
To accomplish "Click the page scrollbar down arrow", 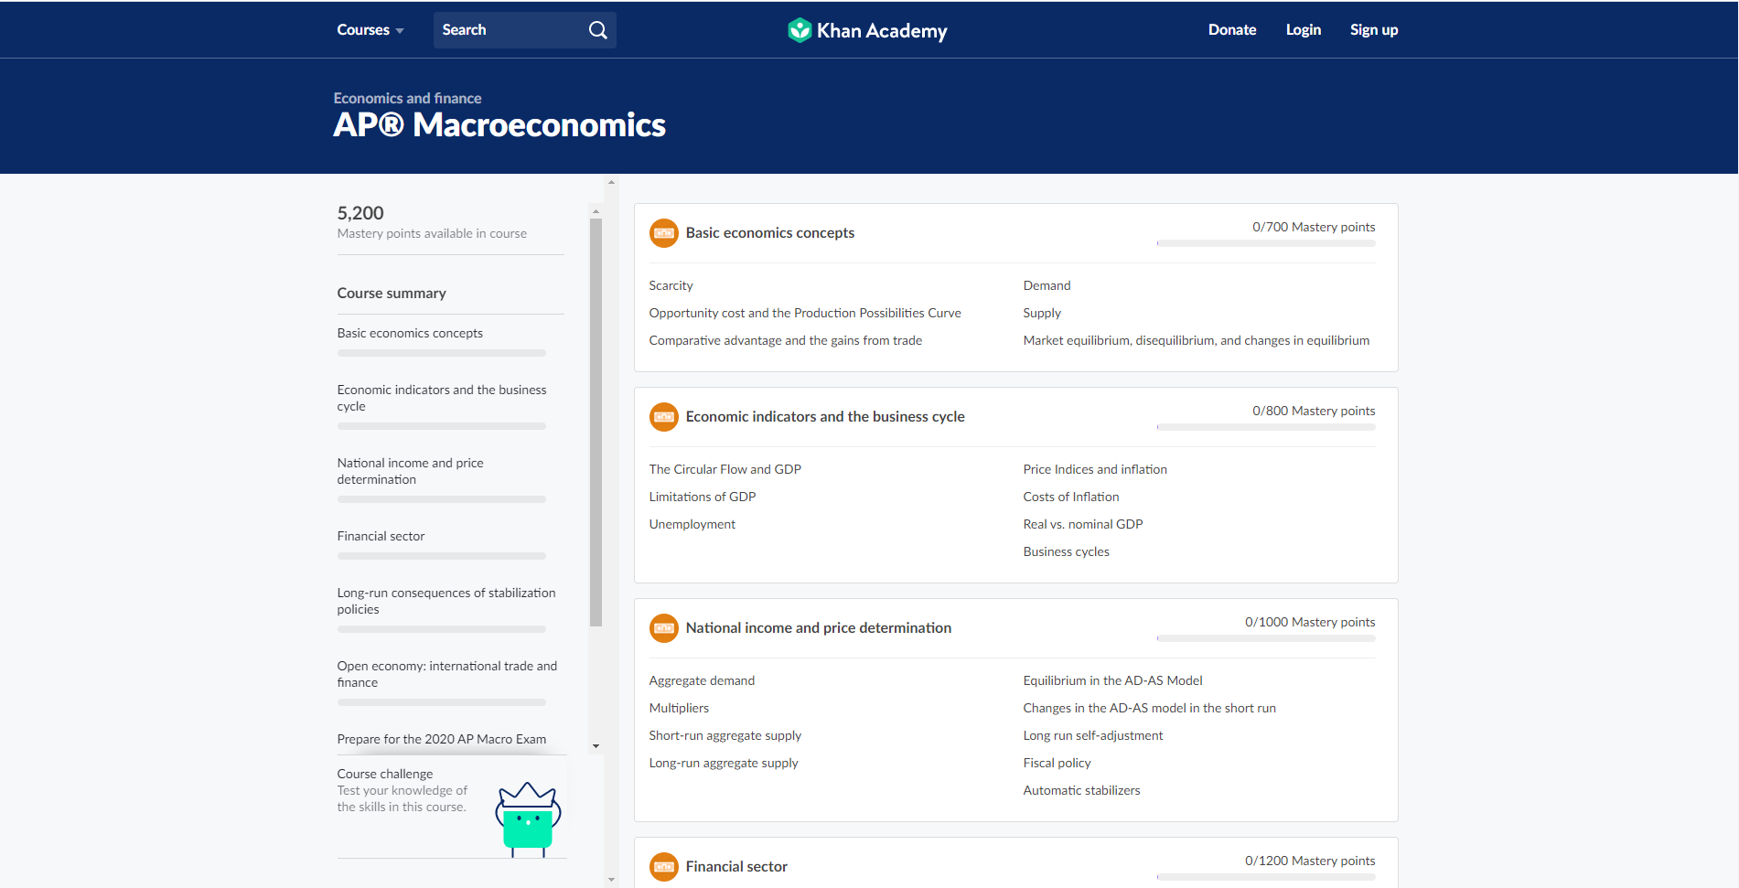I will tap(611, 880).
